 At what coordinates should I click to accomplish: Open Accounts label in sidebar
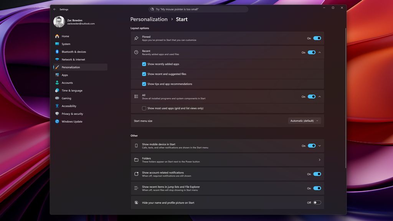pos(67,83)
